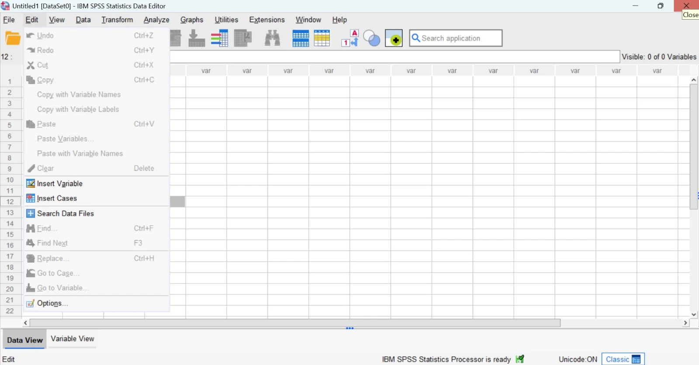Toggle the Classic interface switch

click(623, 359)
